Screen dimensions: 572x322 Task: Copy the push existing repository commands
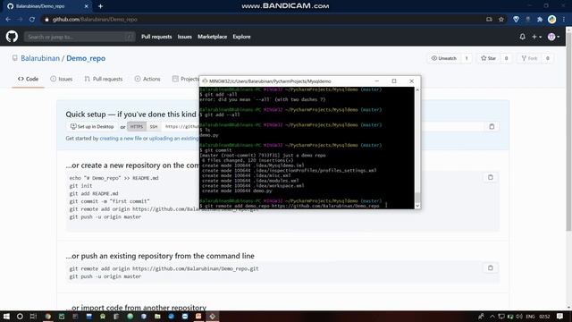click(x=491, y=268)
